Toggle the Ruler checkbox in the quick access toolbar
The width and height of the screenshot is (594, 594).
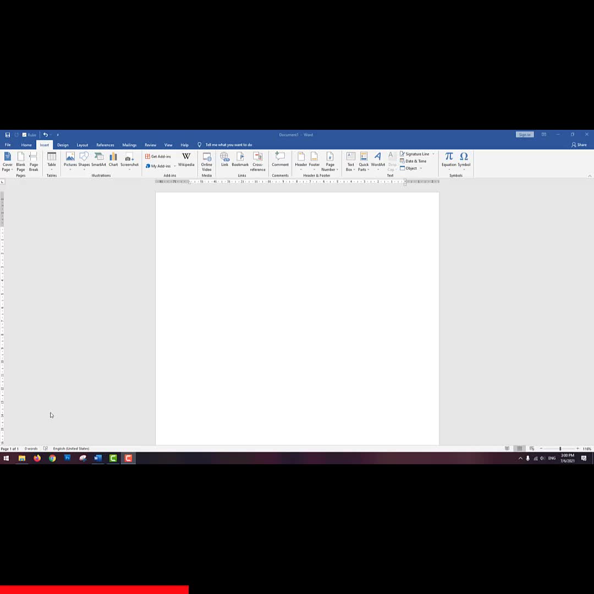[x=25, y=135]
